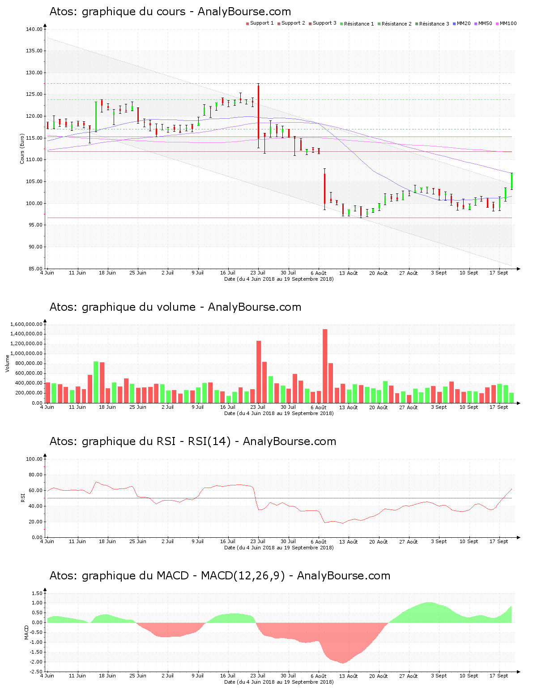The width and height of the screenshot is (537, 694).
Task: Select the Résistance 1 legend entry
Action: tap(357, 24)
